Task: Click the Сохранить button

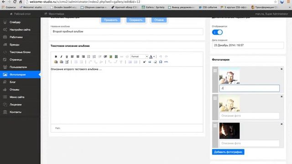Action: [136, 20]
